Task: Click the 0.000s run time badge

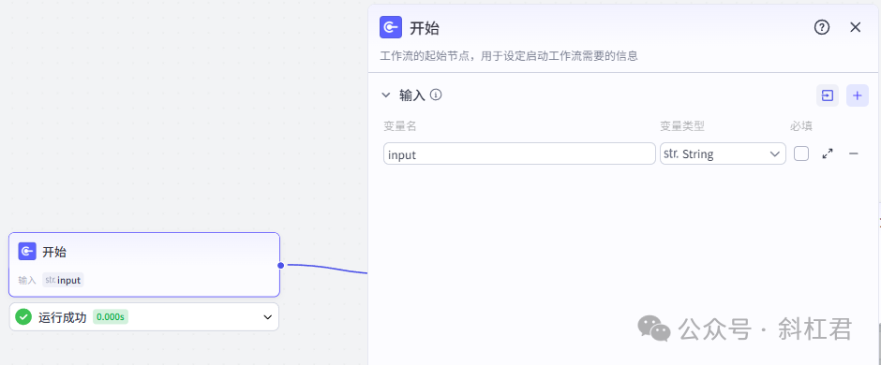Action: coord(111,317)
